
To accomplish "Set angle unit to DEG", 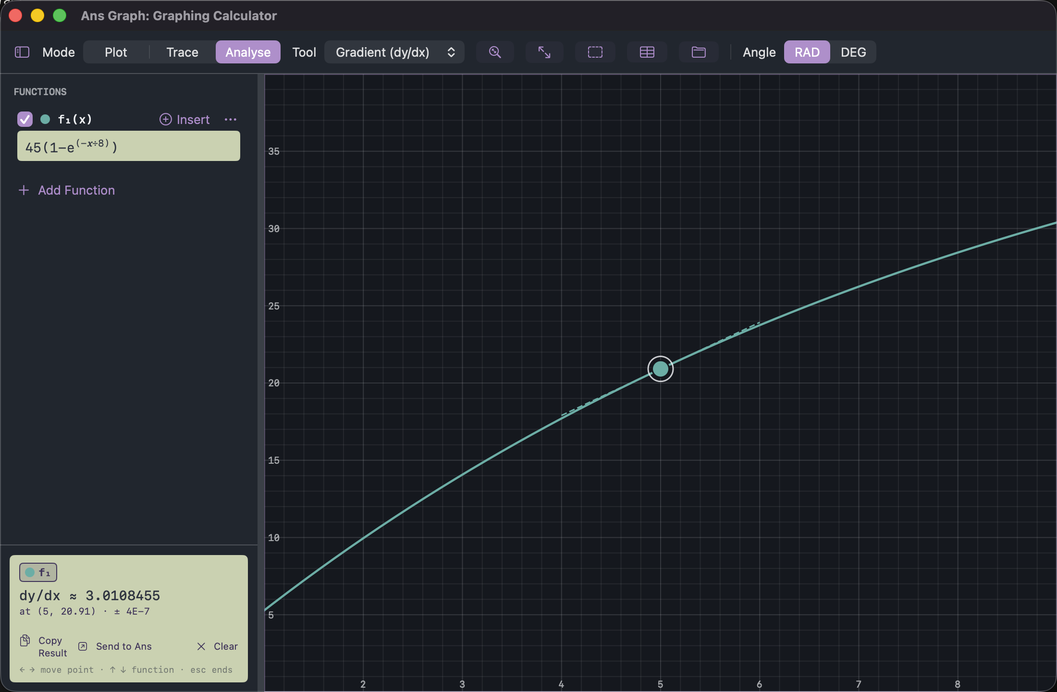I will point(853,52).
